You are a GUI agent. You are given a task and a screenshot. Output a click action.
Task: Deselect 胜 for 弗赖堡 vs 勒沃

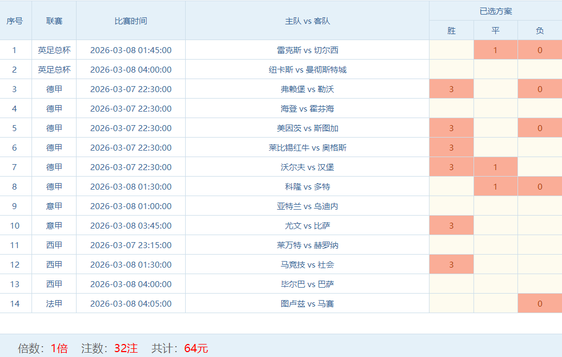click(451, 89)
